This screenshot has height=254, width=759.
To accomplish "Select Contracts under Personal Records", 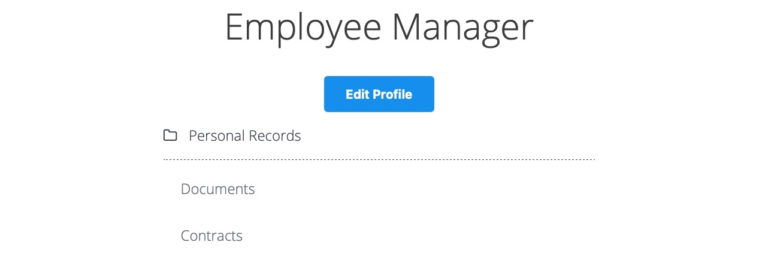I will [x=211, y=236].
